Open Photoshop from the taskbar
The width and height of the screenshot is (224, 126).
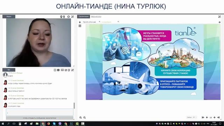[x=71, y=124]
